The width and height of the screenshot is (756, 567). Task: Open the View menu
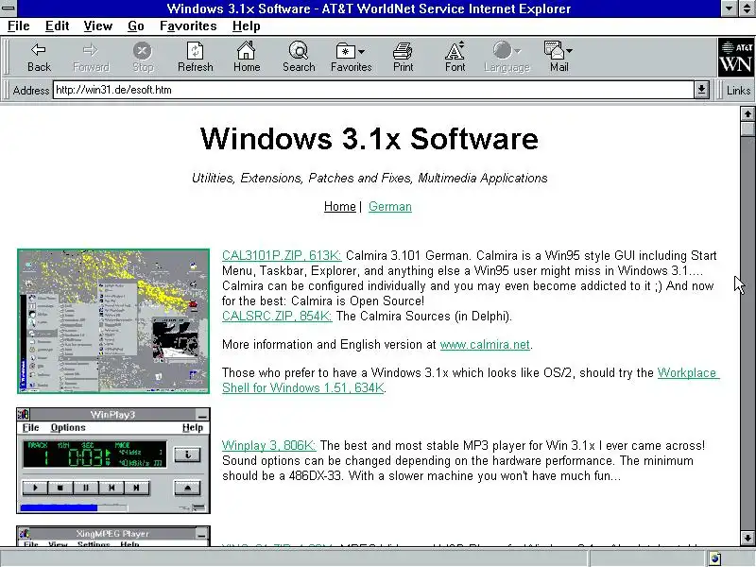(98, 26)
